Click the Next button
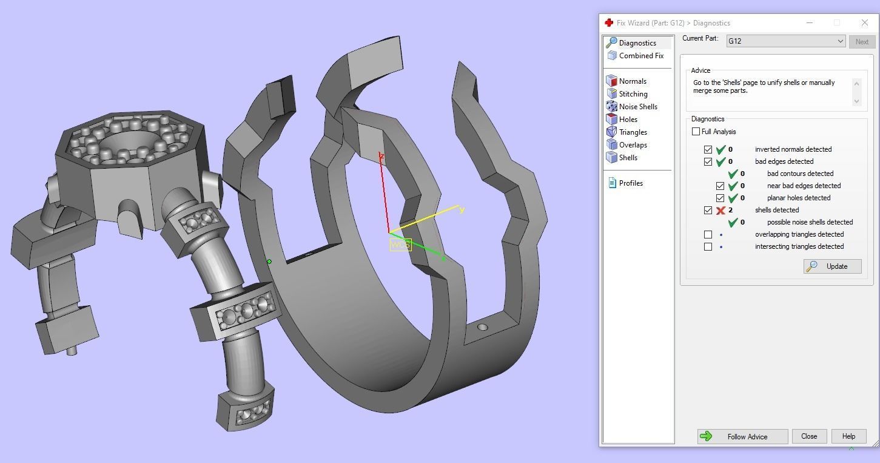The width and height of the screenshot is (880, 463). [x=862, y=42]
